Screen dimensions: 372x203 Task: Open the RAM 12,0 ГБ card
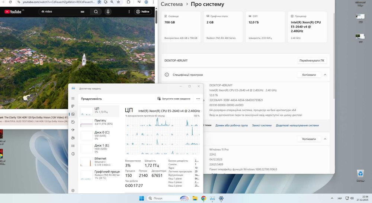pos(265,27)
